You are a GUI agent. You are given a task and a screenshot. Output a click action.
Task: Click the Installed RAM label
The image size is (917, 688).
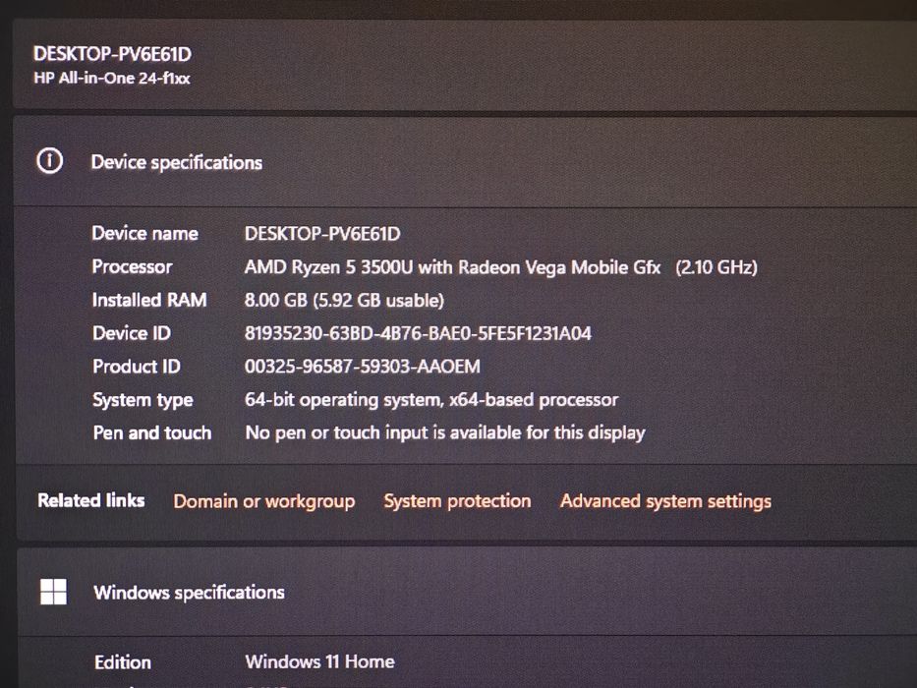tap(149, 300)
